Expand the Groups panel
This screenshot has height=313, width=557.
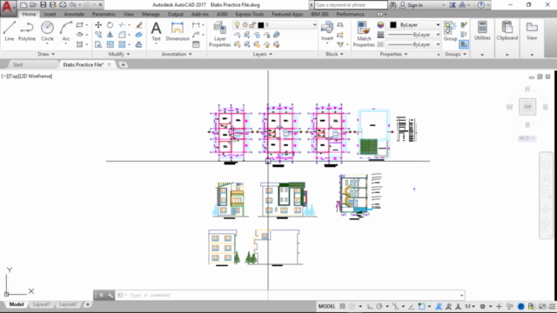(455, 54)
